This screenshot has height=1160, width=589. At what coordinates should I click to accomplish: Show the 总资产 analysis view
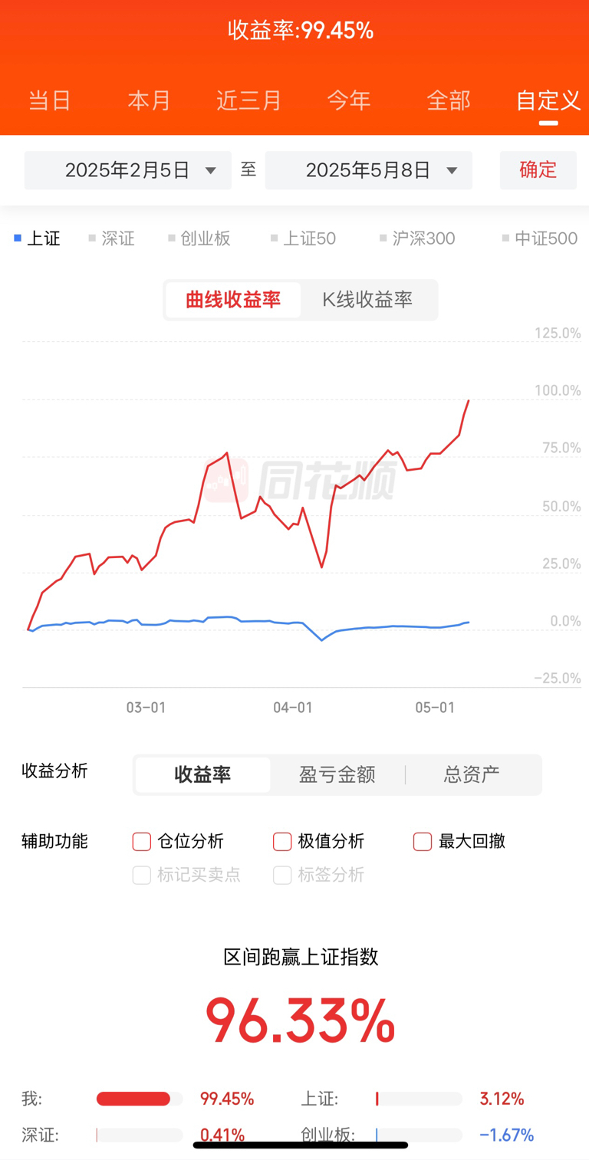(x=472, y=774)
